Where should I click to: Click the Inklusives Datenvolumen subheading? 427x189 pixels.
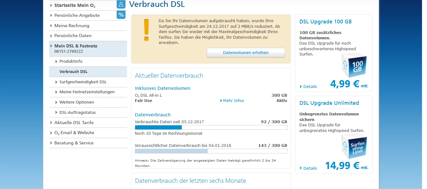tap(163, 88)
